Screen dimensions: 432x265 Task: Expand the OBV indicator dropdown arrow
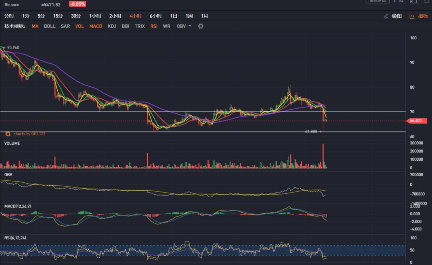pos(190,26)
